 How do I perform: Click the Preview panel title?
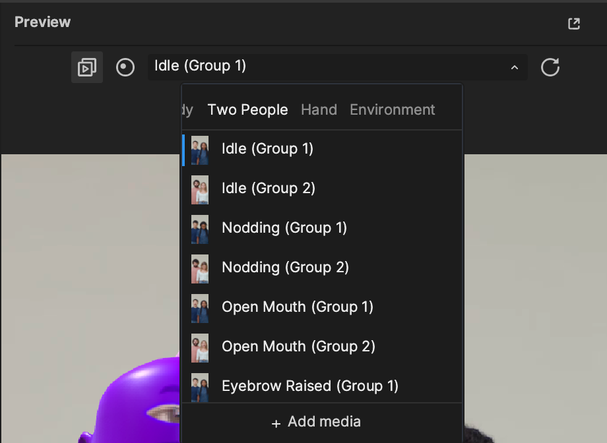(43, 22)
